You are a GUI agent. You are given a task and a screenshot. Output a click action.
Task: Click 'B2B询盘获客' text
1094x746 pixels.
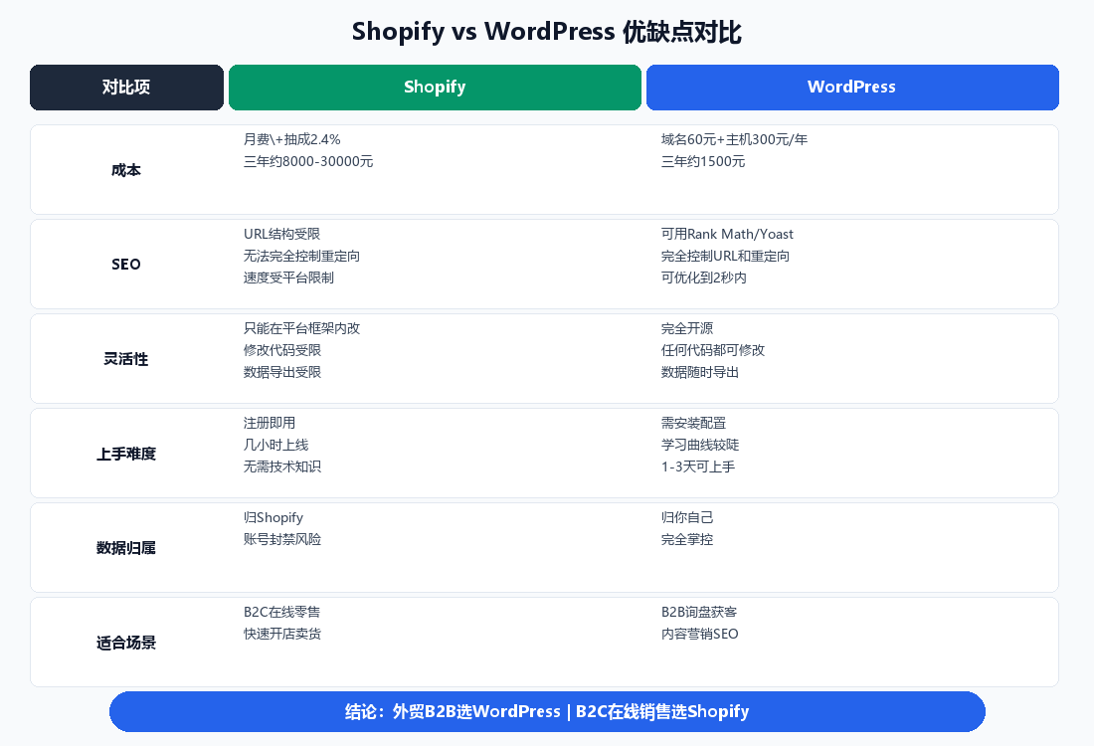(x=698, y=612)
